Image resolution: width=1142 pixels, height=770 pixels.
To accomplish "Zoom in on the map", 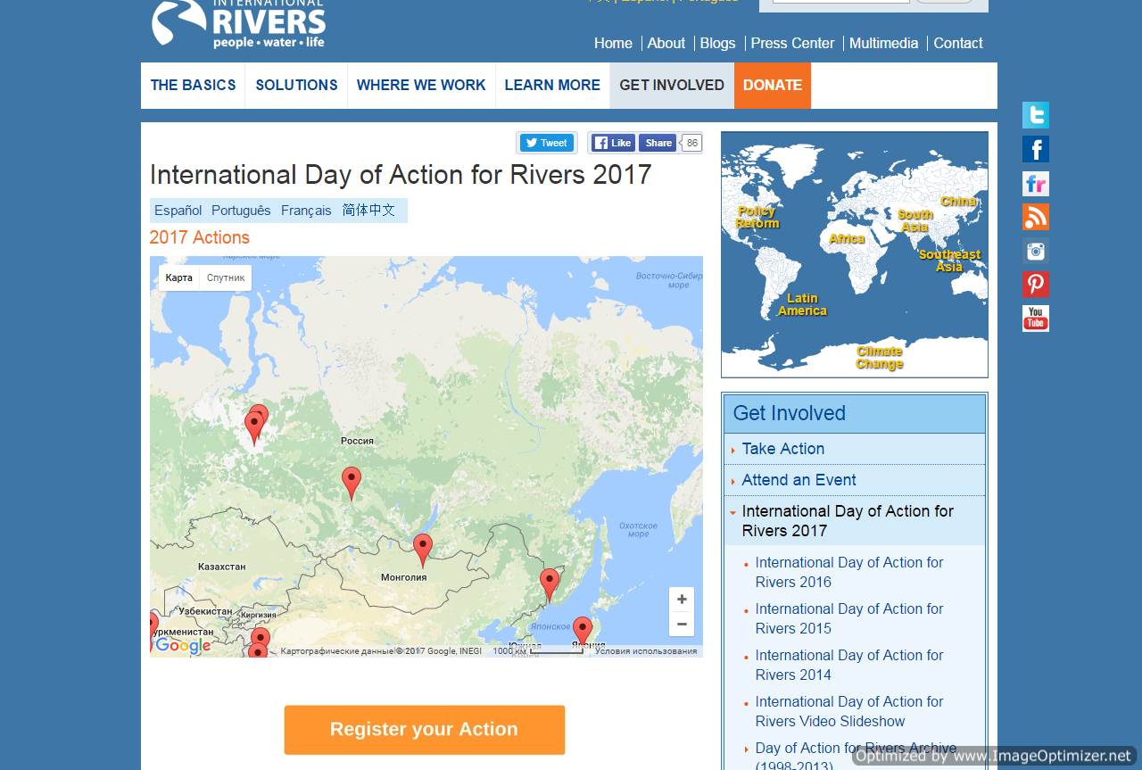I will [x=682, y=600].
